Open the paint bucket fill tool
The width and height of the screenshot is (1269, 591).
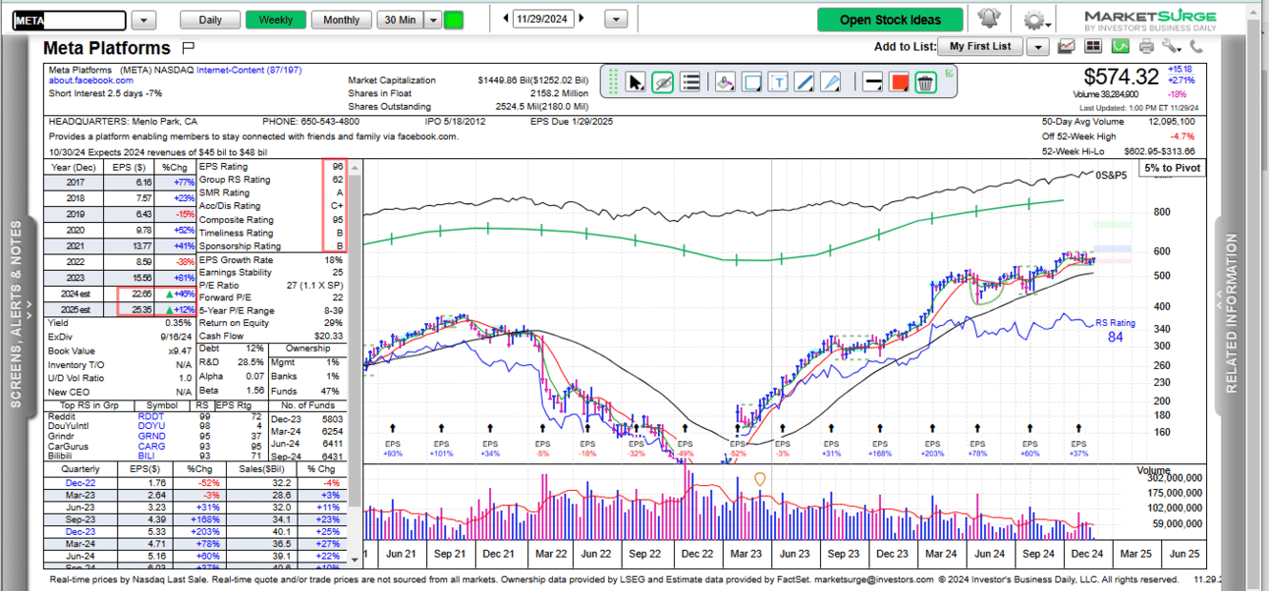pos(725,82)
